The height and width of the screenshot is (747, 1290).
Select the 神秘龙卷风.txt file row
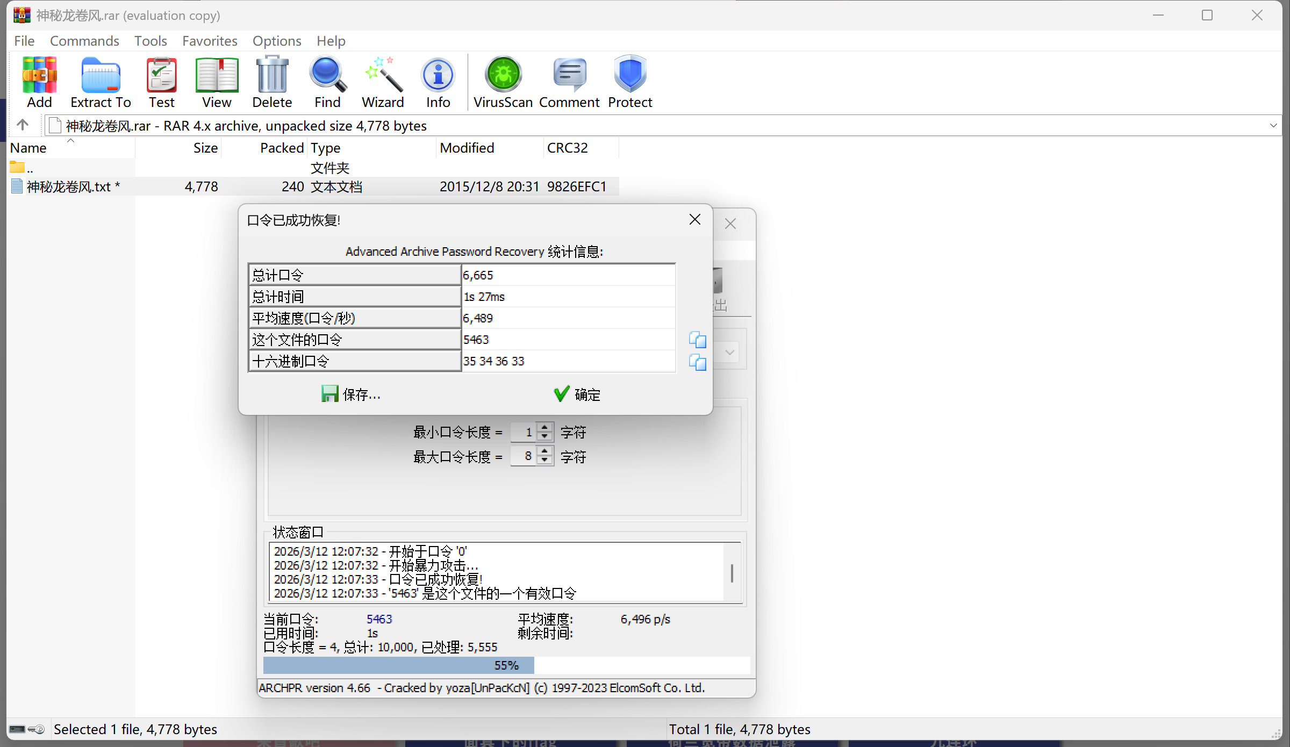pyautogui.click(x=69, y=186)
